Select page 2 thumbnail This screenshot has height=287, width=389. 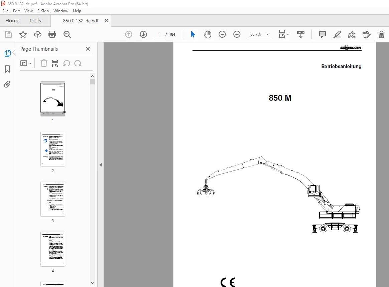53,149
